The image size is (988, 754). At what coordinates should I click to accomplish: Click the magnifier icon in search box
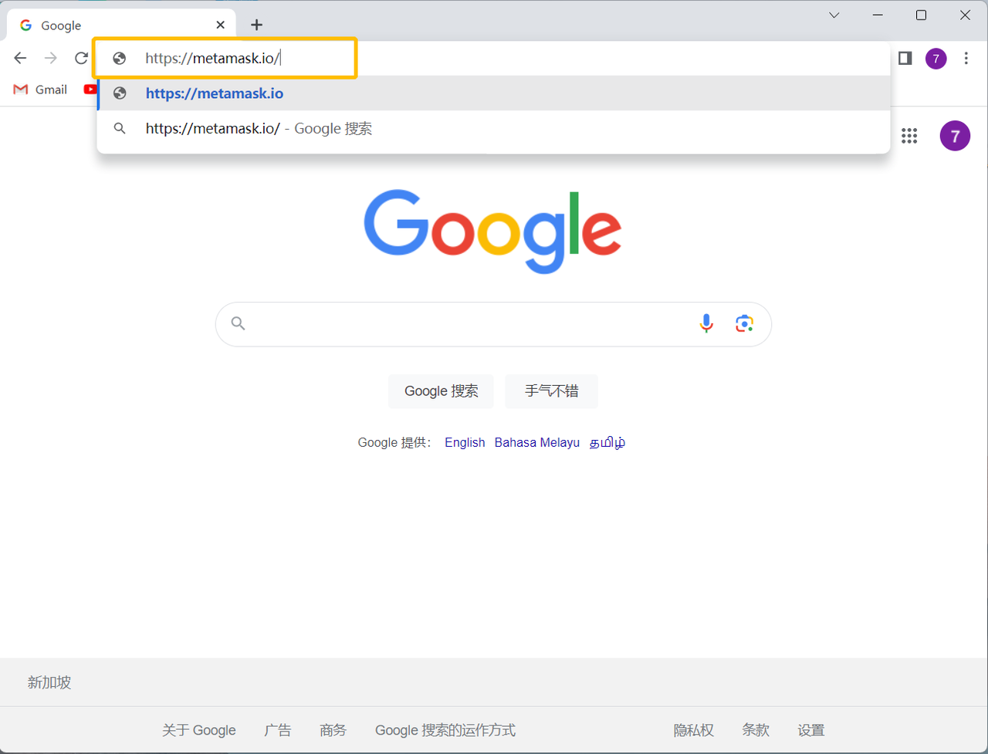pyautogui.click(x=239, y=323)
